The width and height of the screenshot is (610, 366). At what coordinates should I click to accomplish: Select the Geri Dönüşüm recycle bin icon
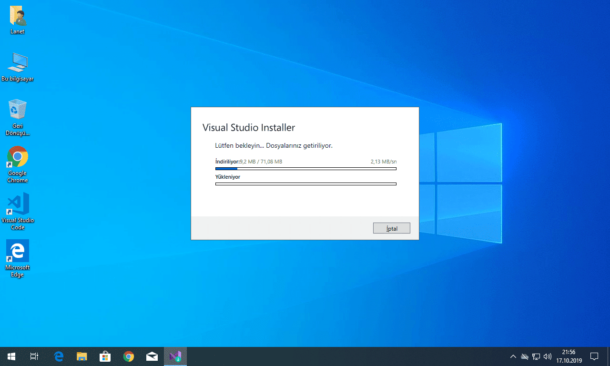[18, 118]
